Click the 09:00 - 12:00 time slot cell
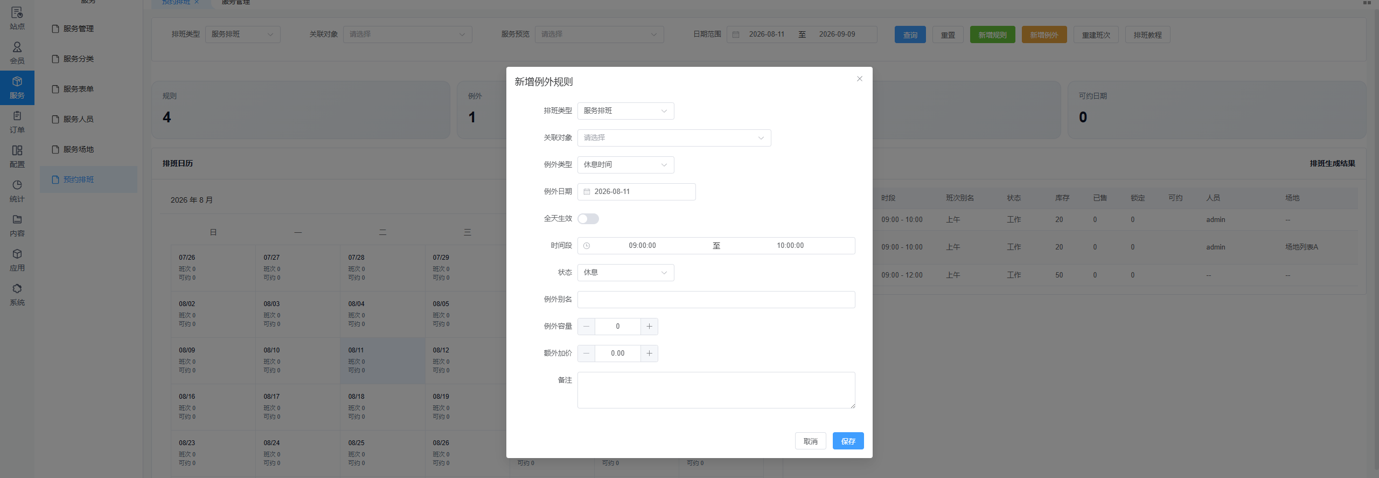The width and height of the screenshot is (1379, 478). tap(902, 275)
